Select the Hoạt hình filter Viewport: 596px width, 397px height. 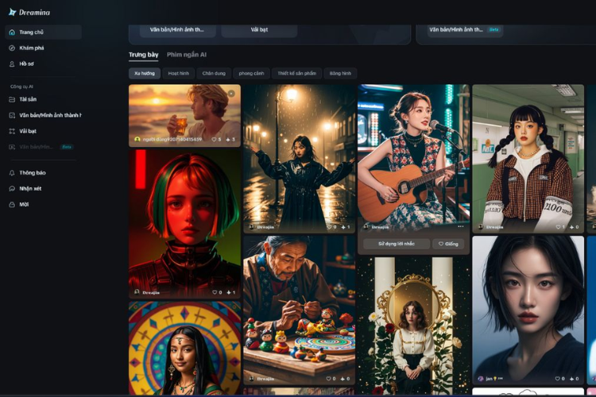tap(178, 73)
